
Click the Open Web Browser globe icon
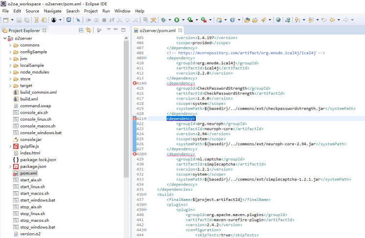tap(278, 20)
